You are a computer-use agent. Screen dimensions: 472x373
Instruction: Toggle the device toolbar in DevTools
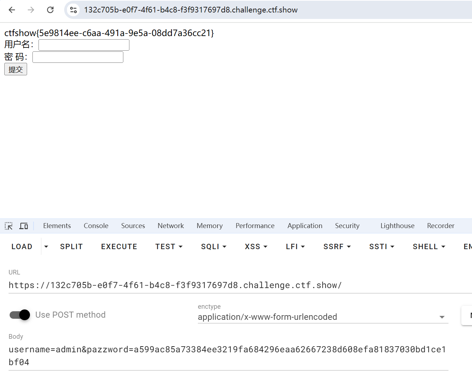click(x=24, y=226)
